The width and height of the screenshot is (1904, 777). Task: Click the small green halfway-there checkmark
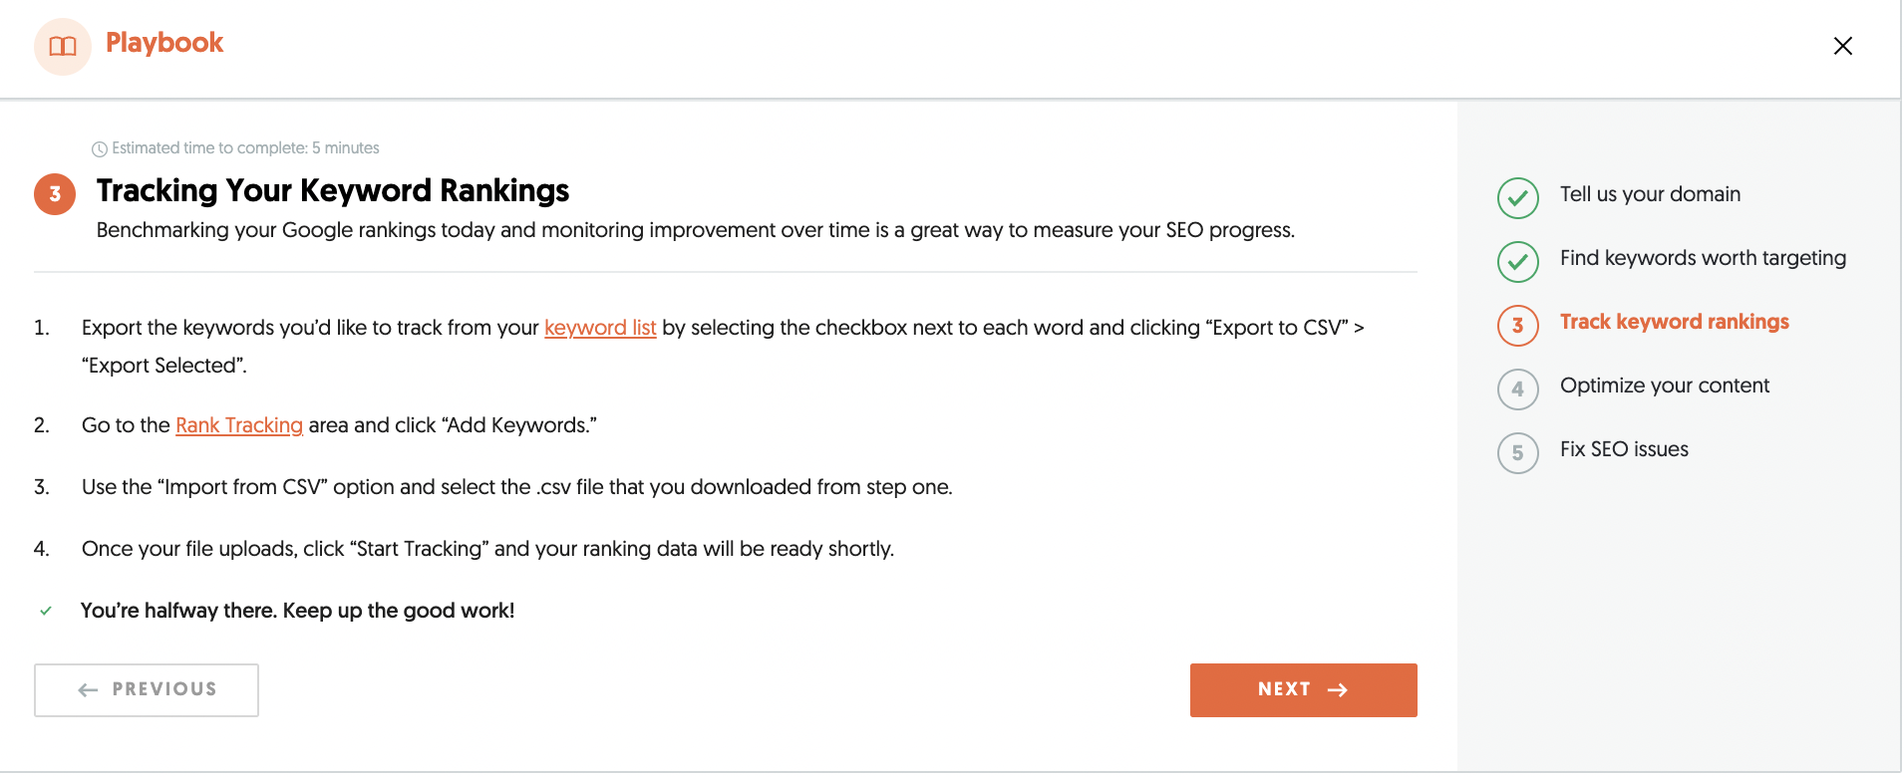click(46, 611)
